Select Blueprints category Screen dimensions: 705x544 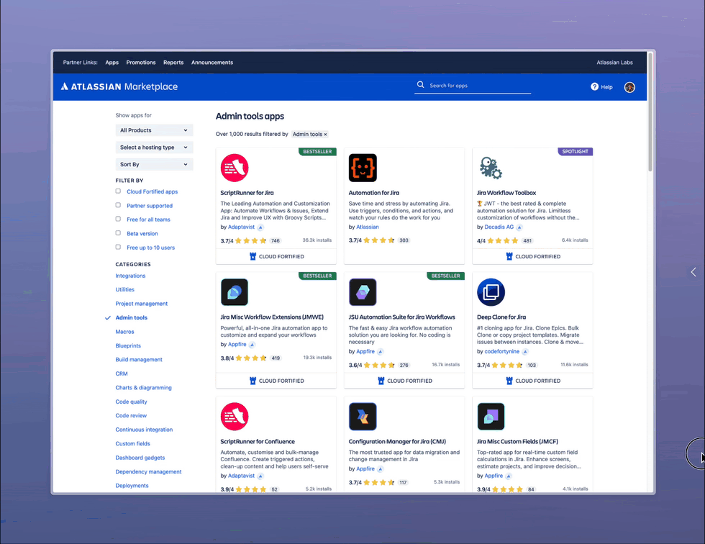point(128,345)
